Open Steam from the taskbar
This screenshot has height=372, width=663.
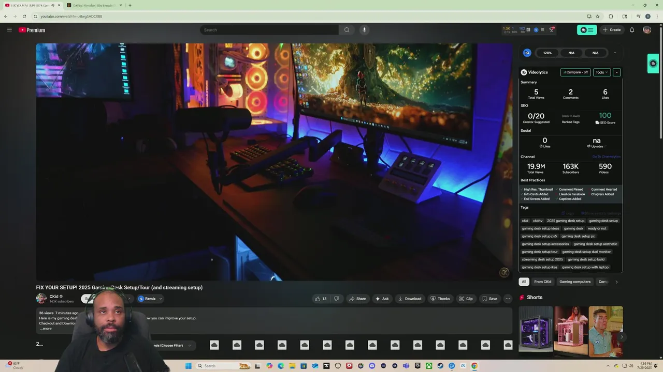pos(440,366)
